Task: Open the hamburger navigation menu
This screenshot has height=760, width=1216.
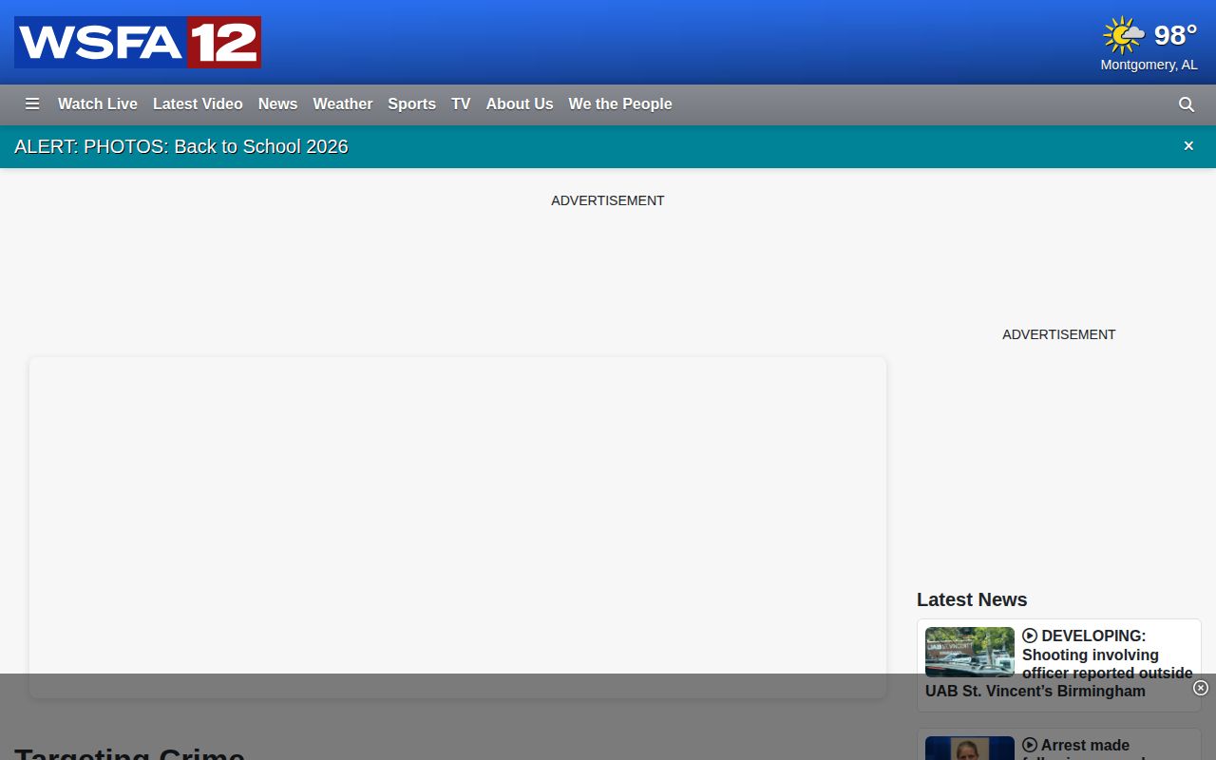Action: tap(32, 104)
